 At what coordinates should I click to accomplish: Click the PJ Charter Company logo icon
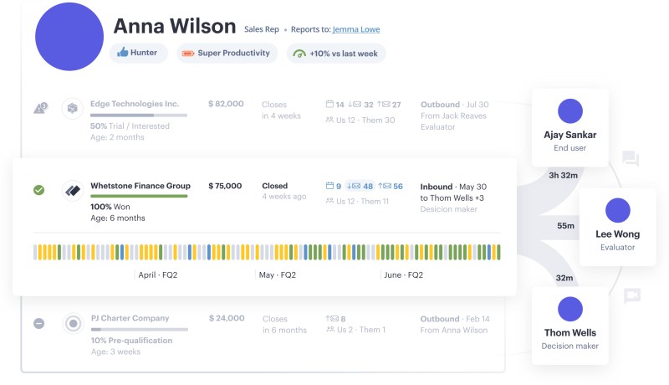point(73,323)
